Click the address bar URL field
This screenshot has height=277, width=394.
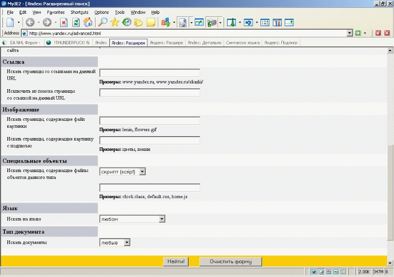(185, 33)
